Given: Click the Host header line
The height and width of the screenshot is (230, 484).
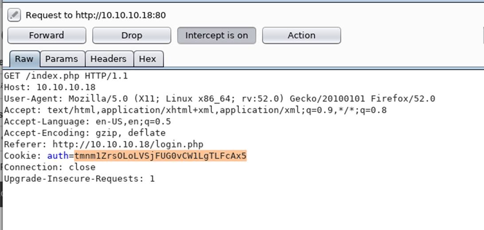Looking at the screenshot, I should click(50, 88).
